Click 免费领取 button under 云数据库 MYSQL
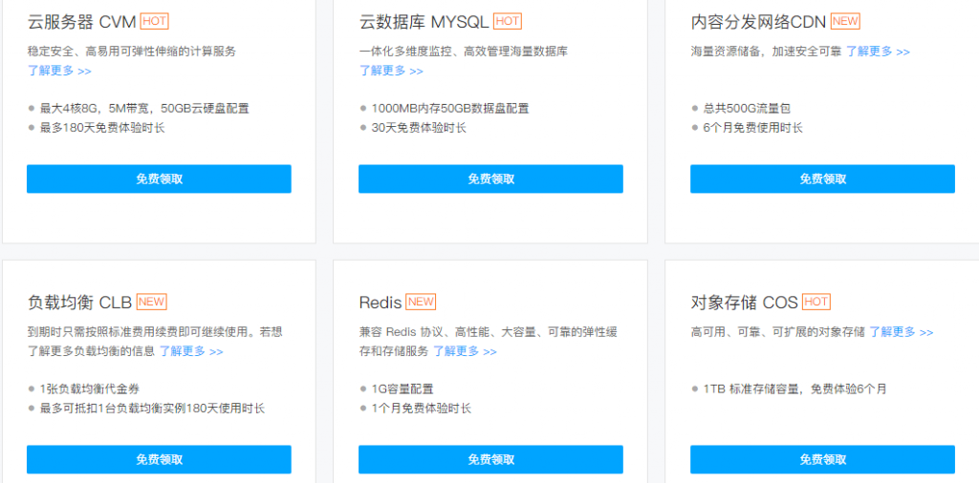The width and height of the screenshot is (979, 483). [x=490, y=178]
